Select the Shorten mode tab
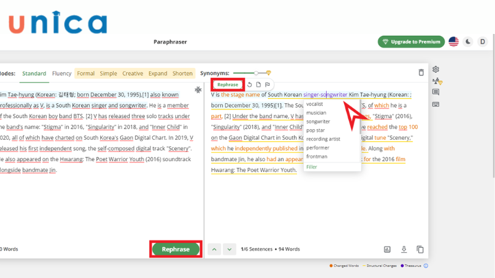Viewport: 495px width, 278px height. [183, 74]
